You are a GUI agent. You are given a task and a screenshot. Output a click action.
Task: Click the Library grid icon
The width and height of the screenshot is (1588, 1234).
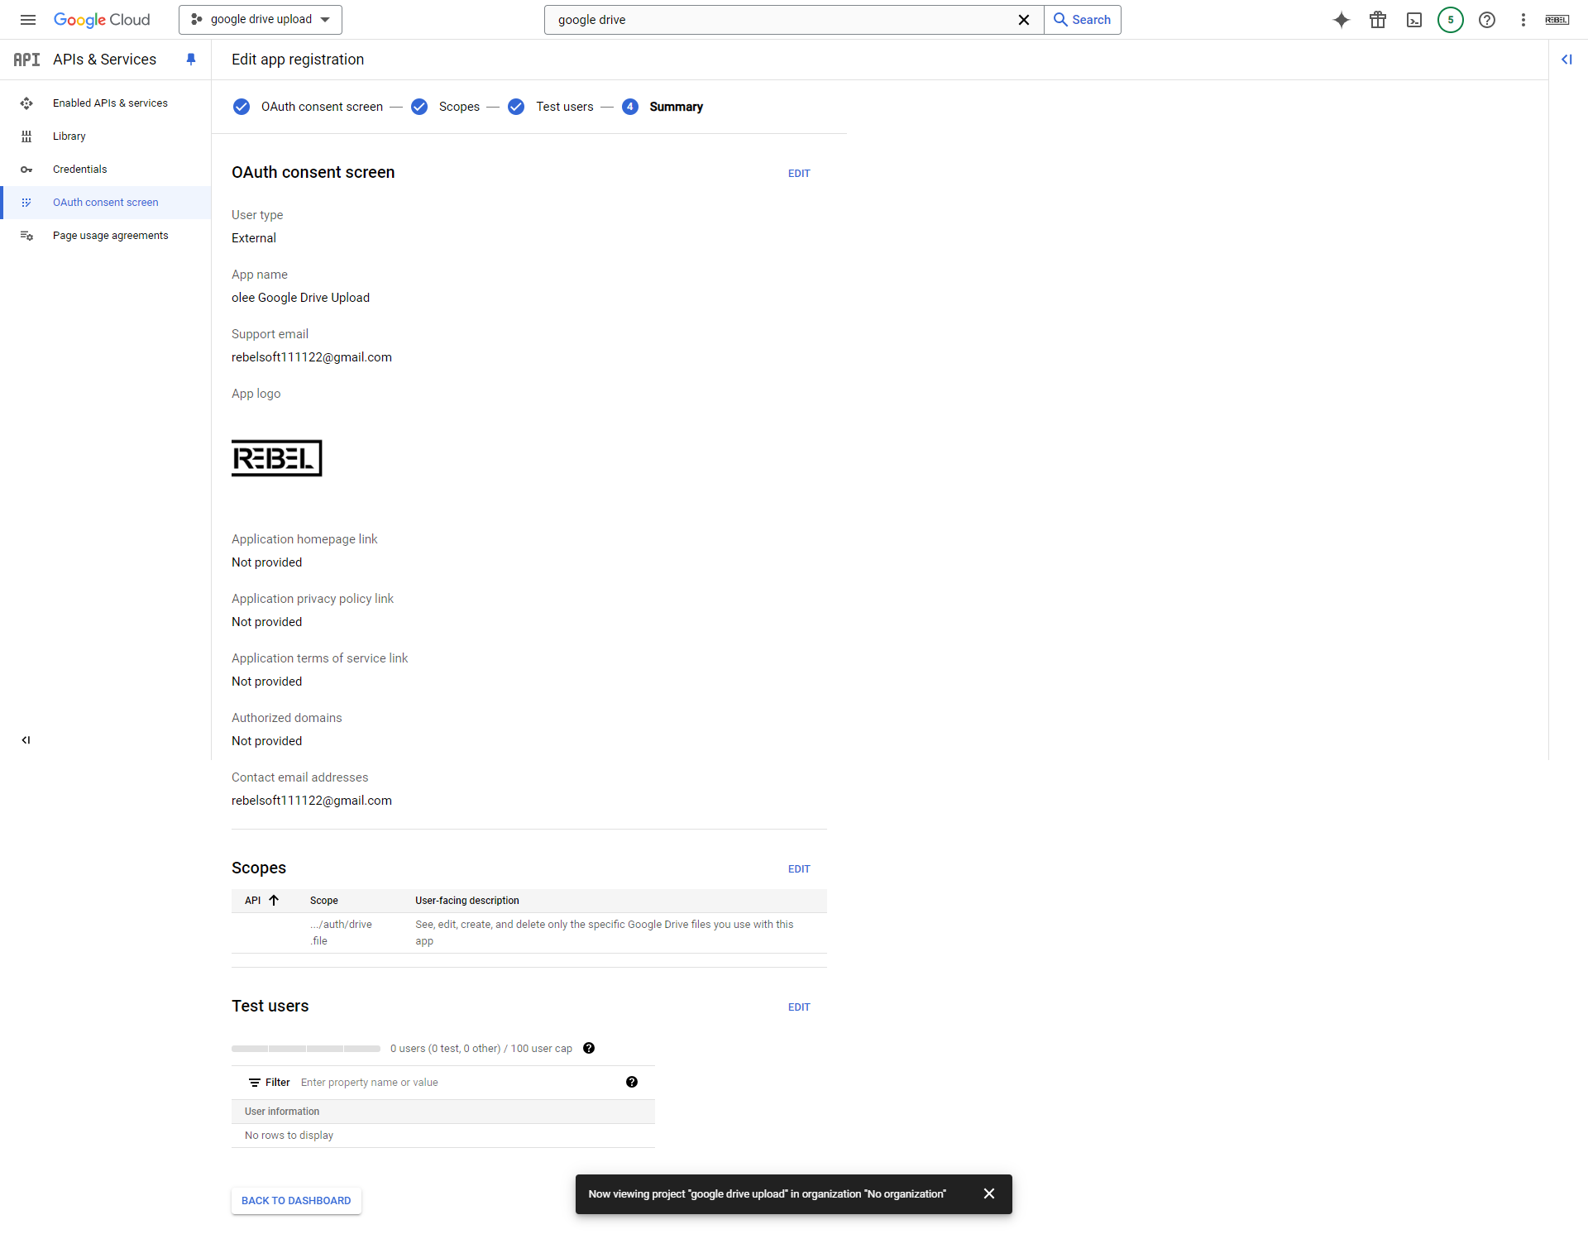26,136
